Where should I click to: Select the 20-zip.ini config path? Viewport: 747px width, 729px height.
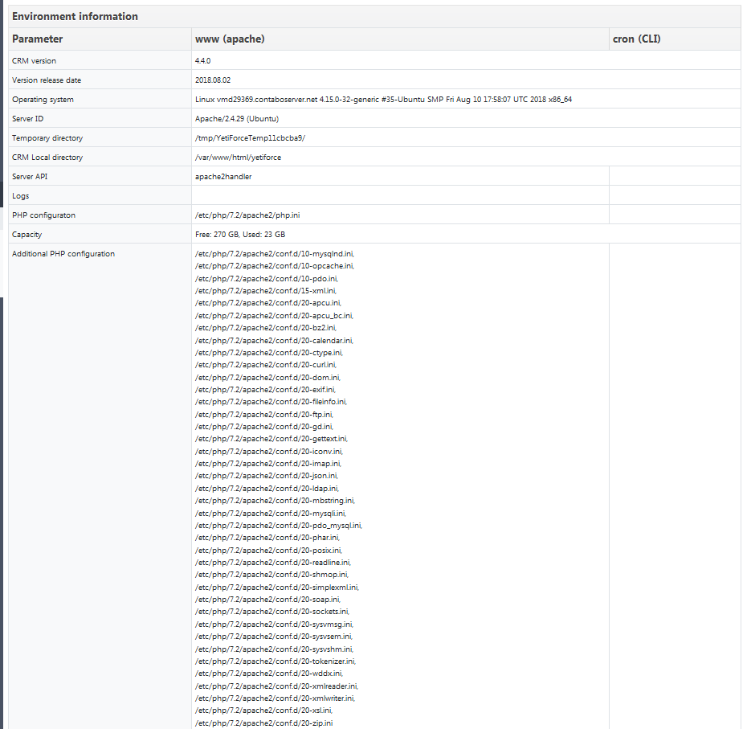pos(264,723)
